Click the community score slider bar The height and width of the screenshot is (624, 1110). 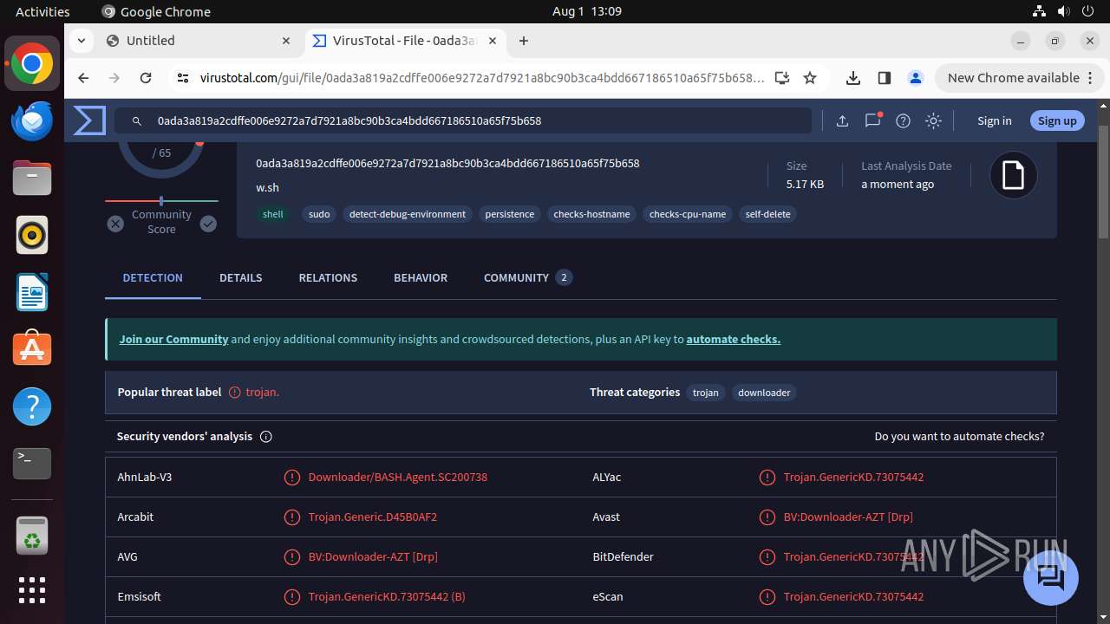pyautogui.click(x=161, y=201)
